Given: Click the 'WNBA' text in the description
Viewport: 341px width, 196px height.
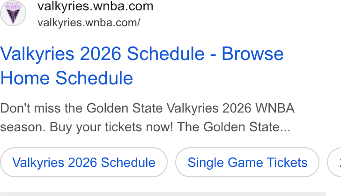Looking at the screenshot, I should 275,108.
